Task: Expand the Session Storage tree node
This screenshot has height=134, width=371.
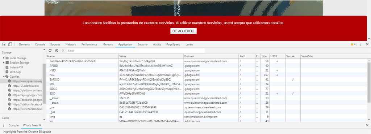Action: 4,63
